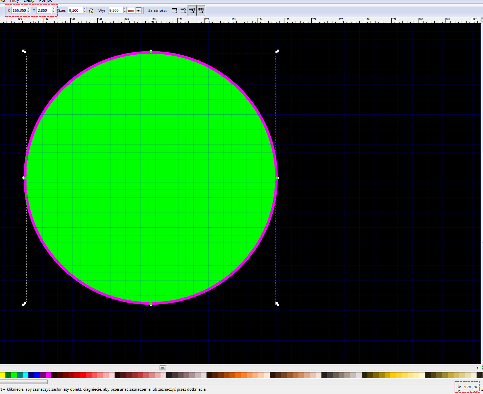
Task: Open the Pomoc menu
Action: pyautogui.click(x=45, y=1)
